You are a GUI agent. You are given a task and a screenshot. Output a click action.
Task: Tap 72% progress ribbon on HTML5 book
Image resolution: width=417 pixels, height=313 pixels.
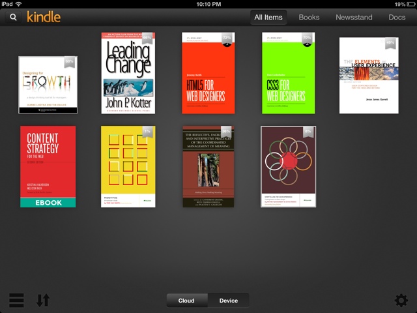click(227, 38)
